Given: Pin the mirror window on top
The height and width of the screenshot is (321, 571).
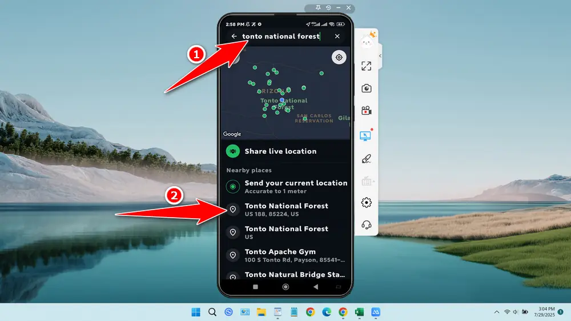Looking at the screenshot, I should coord(318,7).
